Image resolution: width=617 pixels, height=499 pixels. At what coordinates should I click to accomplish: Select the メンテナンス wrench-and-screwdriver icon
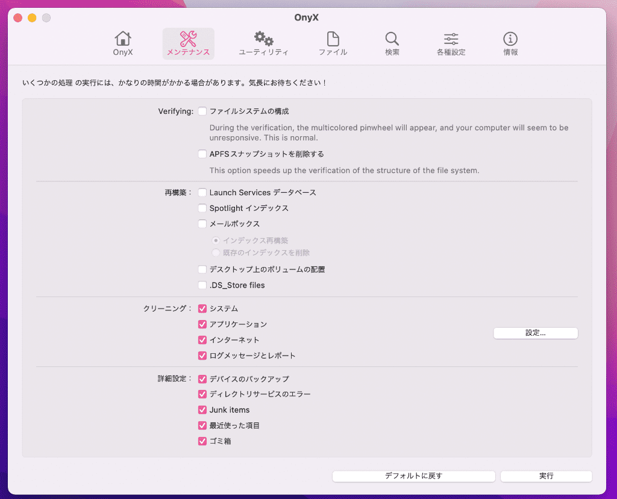[188, 43]
